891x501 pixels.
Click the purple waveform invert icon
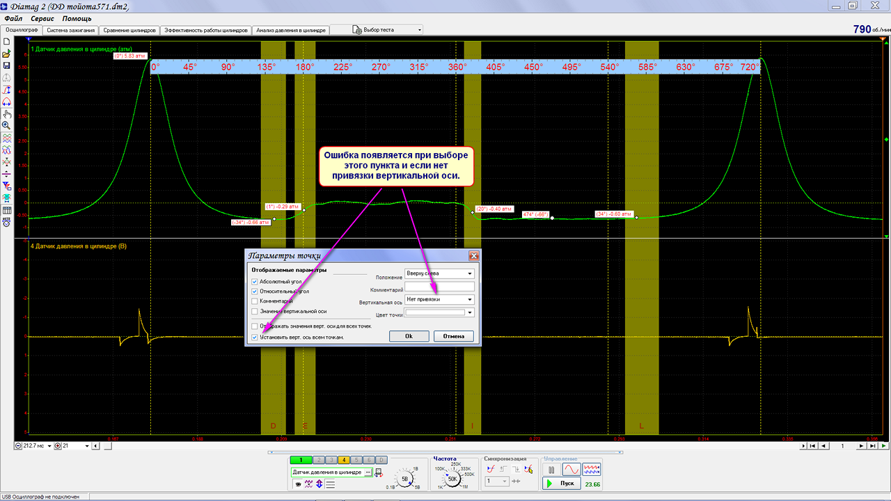308,484
